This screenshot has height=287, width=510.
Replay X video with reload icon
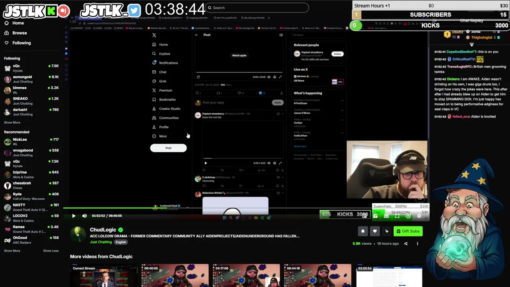(198, 77)
